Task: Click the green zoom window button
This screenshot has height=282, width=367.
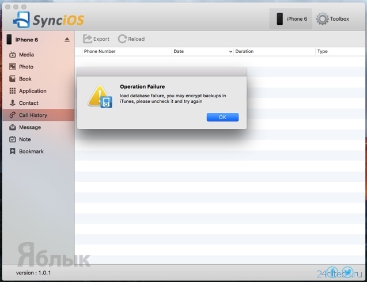Action: pyautogui.click(x=24, y=7)
